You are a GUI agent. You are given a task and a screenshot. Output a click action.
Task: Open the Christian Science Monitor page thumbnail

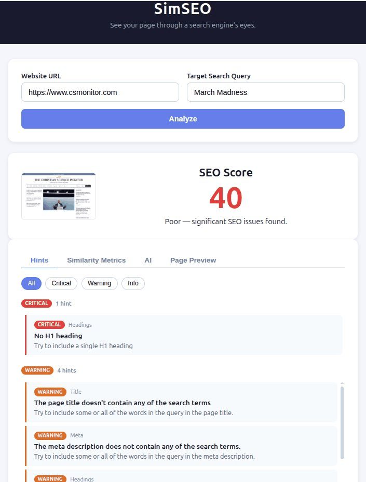(59, 196)
